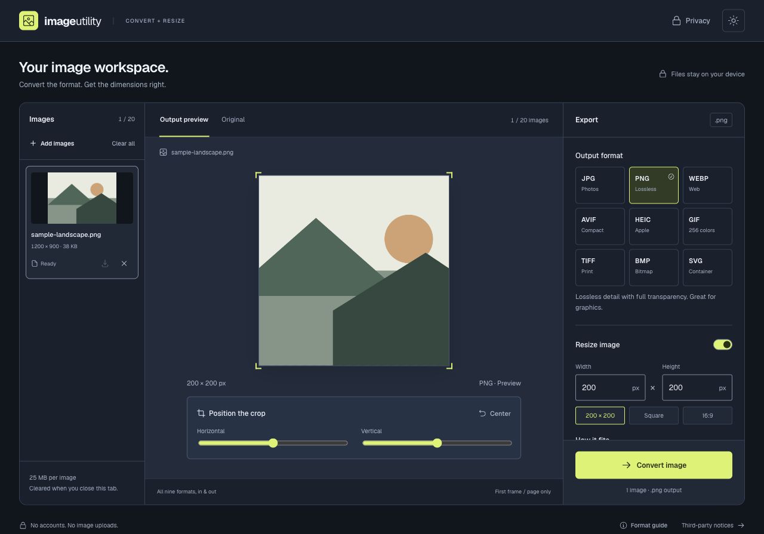Click the .png badge in Export header
This screenshot has height=534, width=764.
721,120
